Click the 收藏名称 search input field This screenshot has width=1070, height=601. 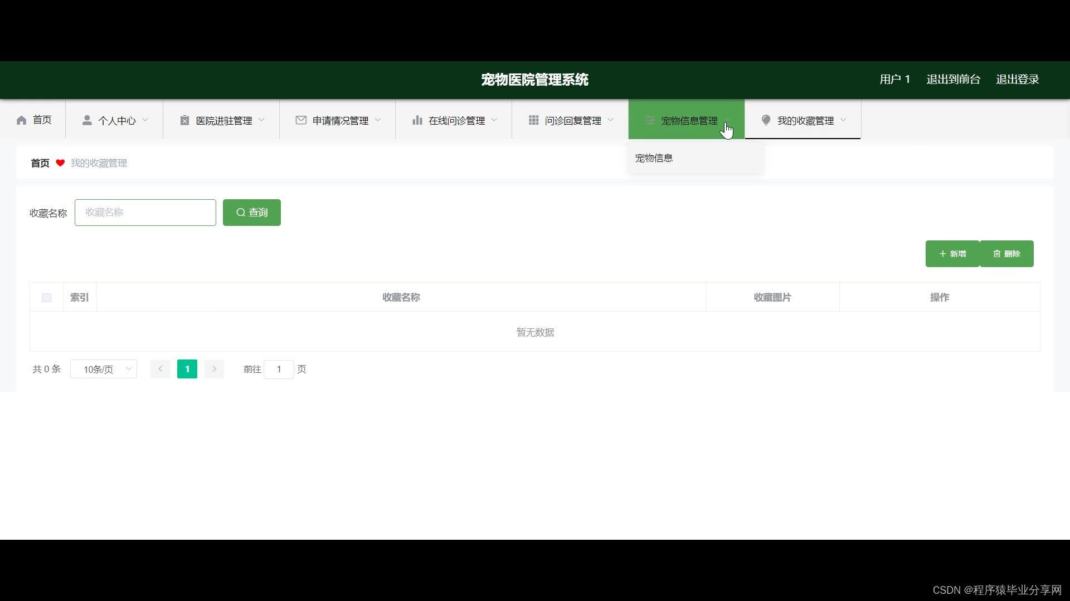click(145, 213)
